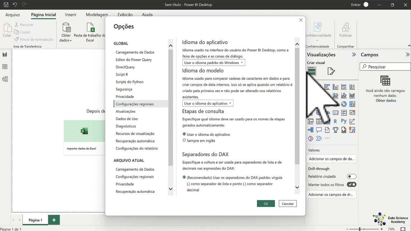Click settings panel scroll-down arrow
The image size is (411, 231).
point(297,187)
